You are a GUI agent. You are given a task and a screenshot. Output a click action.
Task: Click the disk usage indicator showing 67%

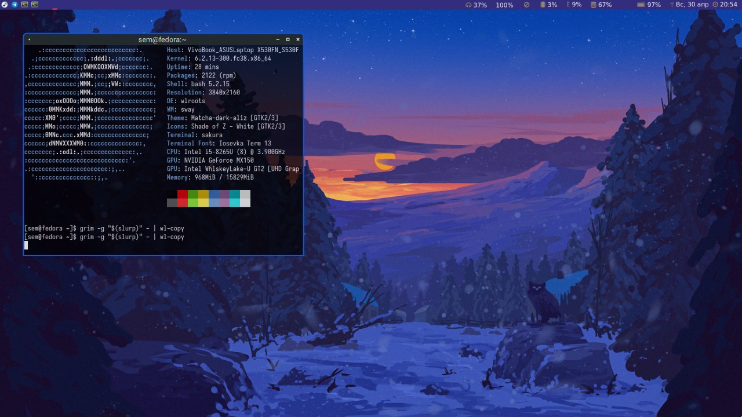[601, 5]
